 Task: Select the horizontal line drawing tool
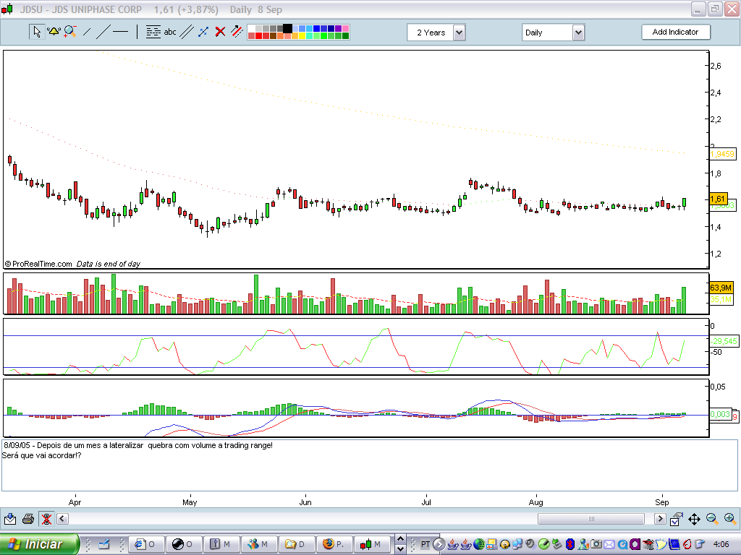coord(121,32)
